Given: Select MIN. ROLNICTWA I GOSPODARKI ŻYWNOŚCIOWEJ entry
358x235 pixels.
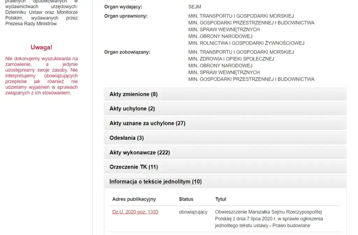Looking at the screenshot, I should 246,43.
